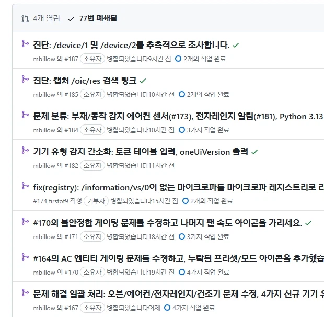Open author mbillow on #182 row
This screenshot has height=317, width=324.
click(44, 166)
